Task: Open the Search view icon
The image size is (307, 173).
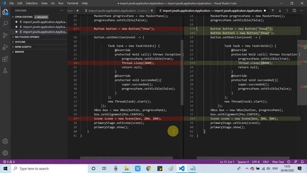Action: click(5, 24)
